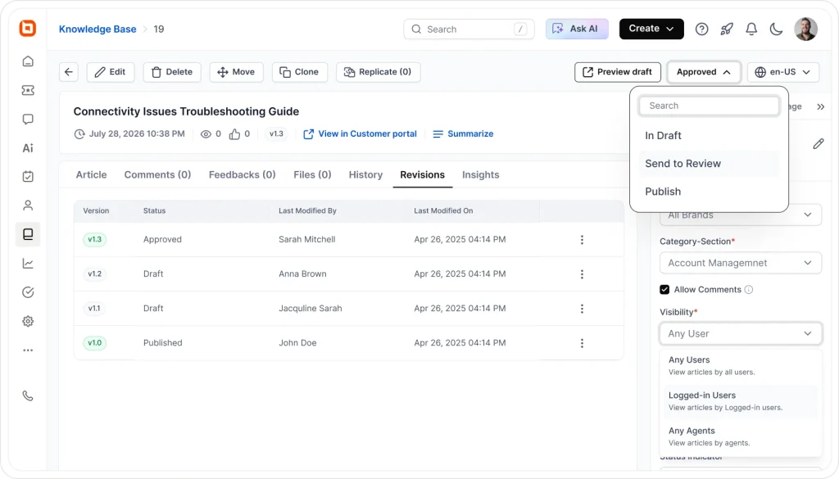
Task: Open the Ask AI button
Action: click(x=577, y=29)
